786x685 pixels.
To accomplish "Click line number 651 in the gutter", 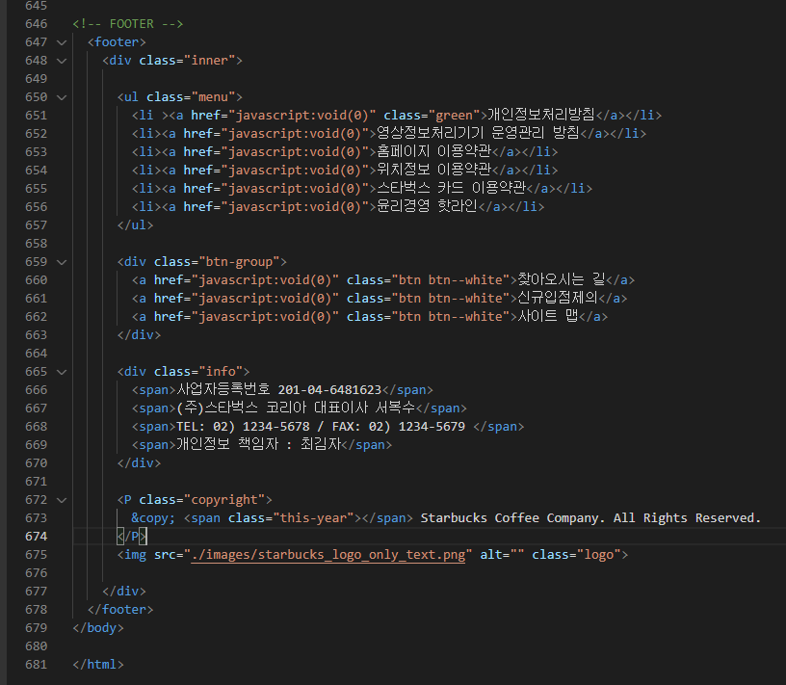I will click(36, 116).
